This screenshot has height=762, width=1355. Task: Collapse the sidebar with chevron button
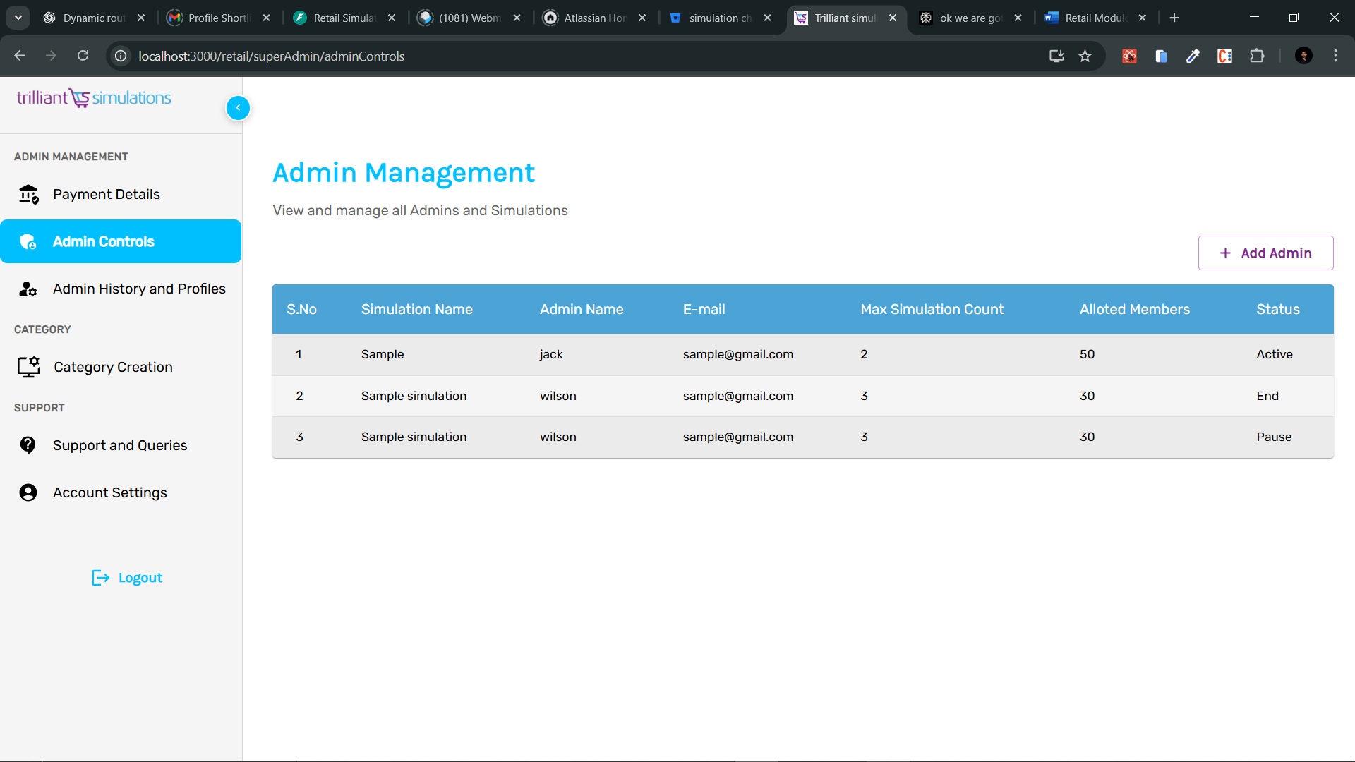click(x=238, y=108)
